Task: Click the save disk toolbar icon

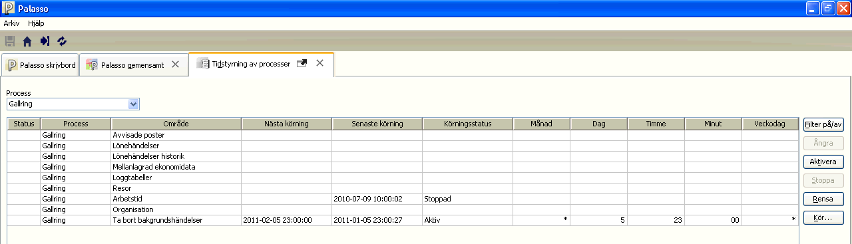Action: 10,41
